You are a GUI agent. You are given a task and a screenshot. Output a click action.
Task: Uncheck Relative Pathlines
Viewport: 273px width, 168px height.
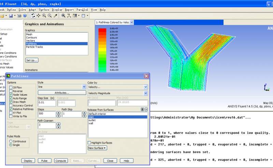(11, 109)
